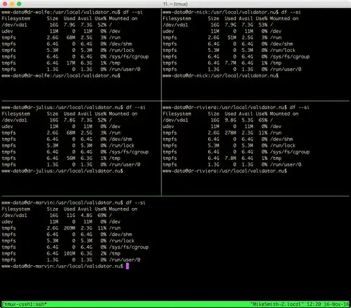Click tmux session name 'tmux-cssh1:ssh*'
The height and width of the screenshot is (308, 351).
(x=25, y=304)
